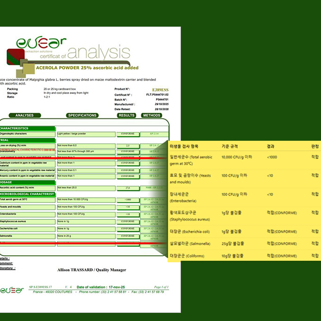Click 'MICROBIOLOGICAL CHARACTERIST' section bar
This screenshot has height=321, width=321.
(x=27, y=194)
